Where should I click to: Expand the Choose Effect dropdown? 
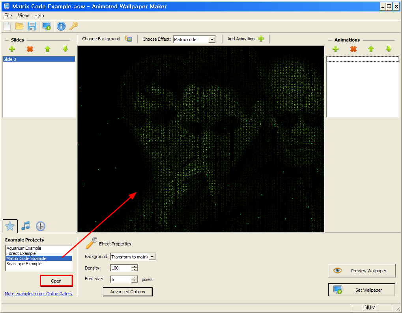pos(212,40)
